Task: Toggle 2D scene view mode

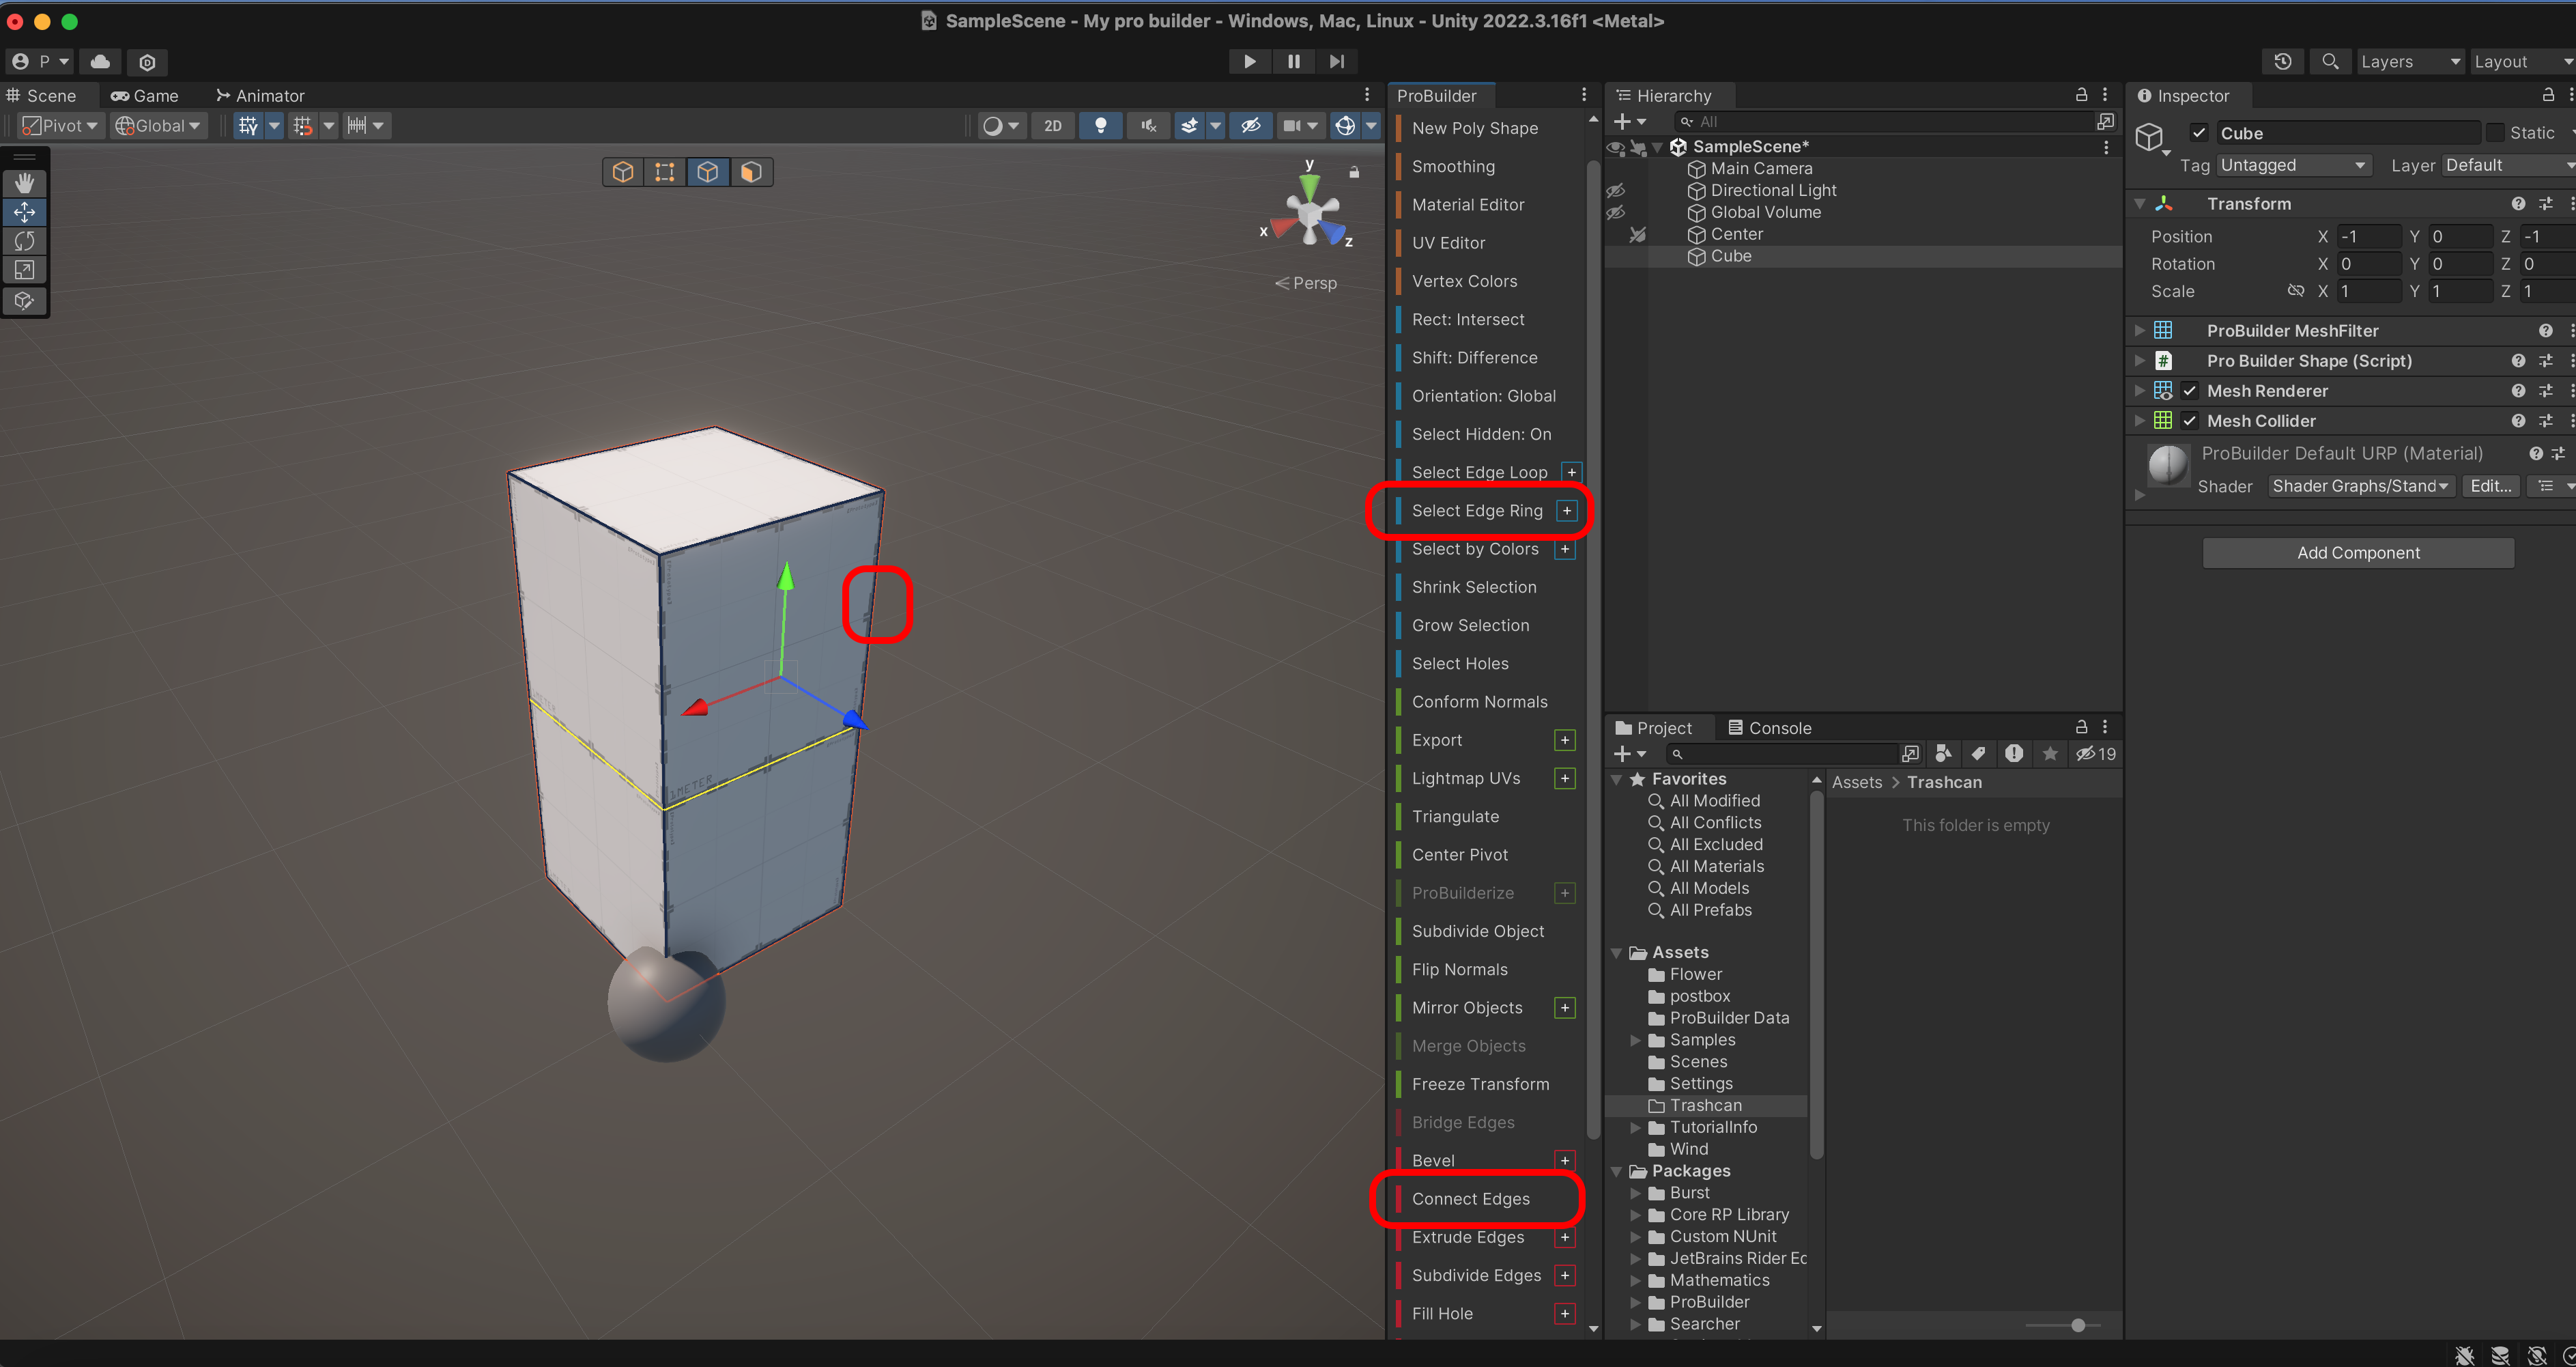Action: pos(1052,125)
